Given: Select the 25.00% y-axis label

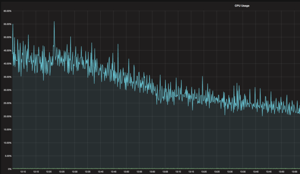Looking at the screenshot, I should click(7, 103).
